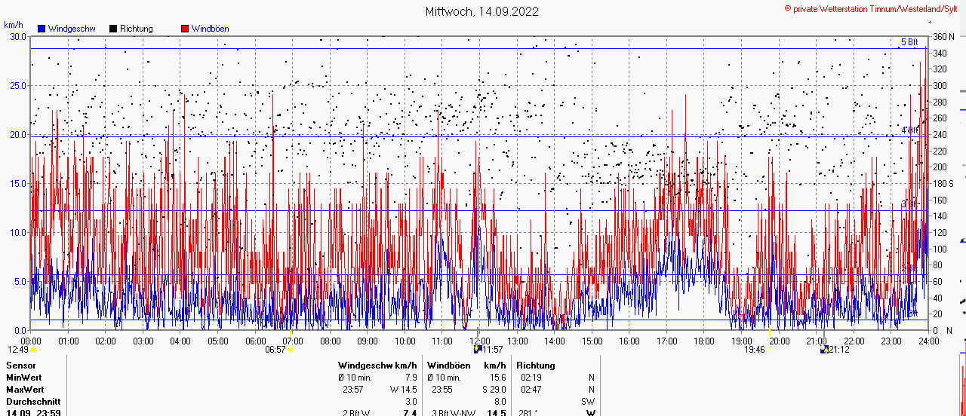Click the 23:55 max gust time
This screenshot has width=966, height=416.
click(x=442, y=389)
